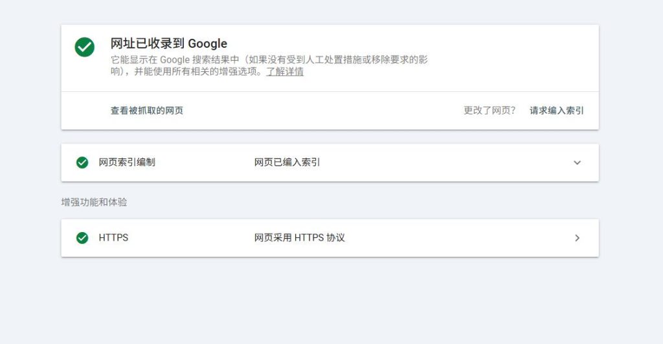Screen dimensions: 663x344
Task: Click the 网页已编入索引 status text
Action: [x=287, y=162]
